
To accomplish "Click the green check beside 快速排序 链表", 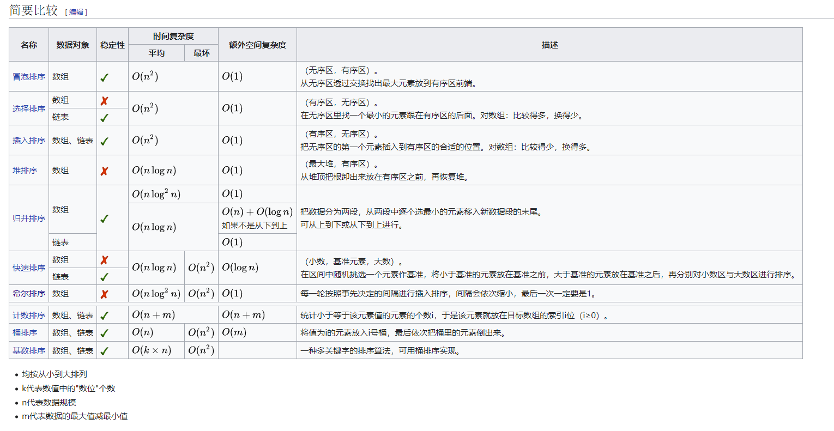I will (x=104, y=277).
